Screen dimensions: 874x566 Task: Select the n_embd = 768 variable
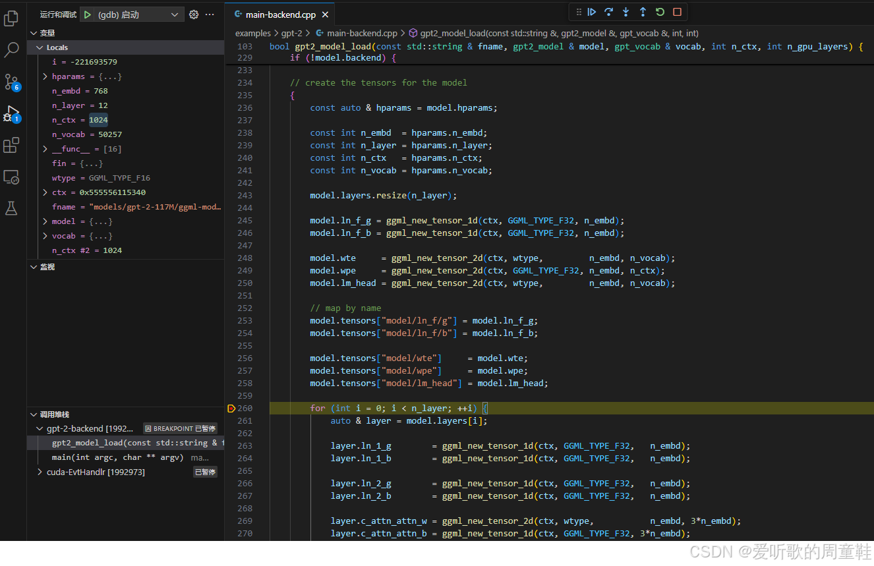pos(125,91)
